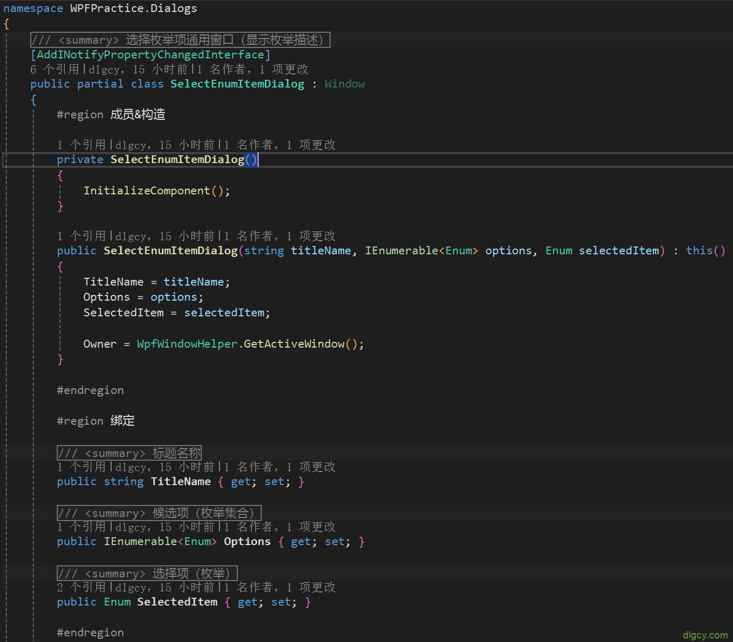Click the 'Owner' identifier
This screenshot has width=733, height=642.
click(100, 344)
